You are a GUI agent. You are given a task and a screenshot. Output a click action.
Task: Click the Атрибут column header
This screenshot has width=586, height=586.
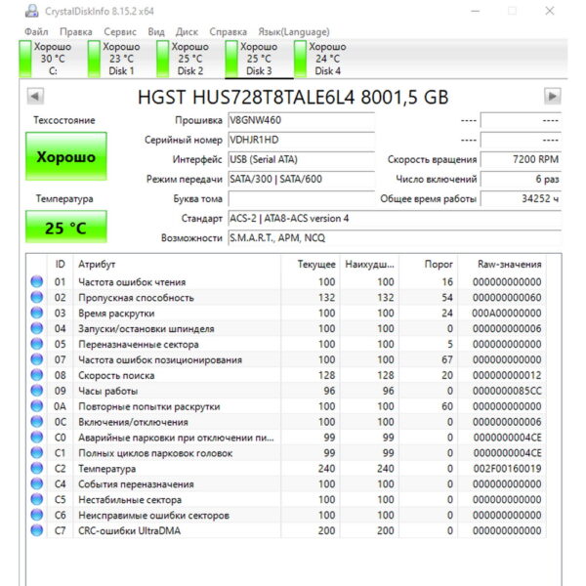tap(177, 265)
